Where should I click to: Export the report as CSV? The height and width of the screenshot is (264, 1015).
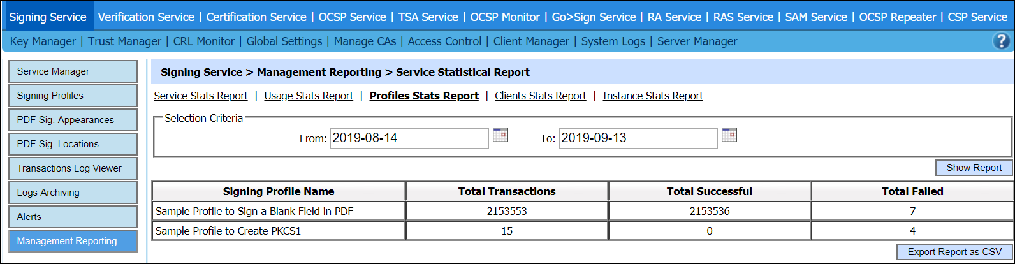click(954, 252)
